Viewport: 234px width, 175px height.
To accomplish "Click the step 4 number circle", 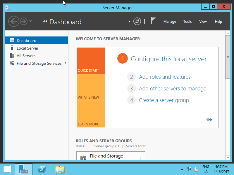I will 131,100.
